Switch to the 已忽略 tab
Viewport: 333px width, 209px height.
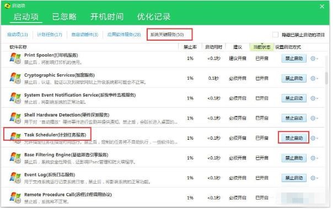point(65,16)
